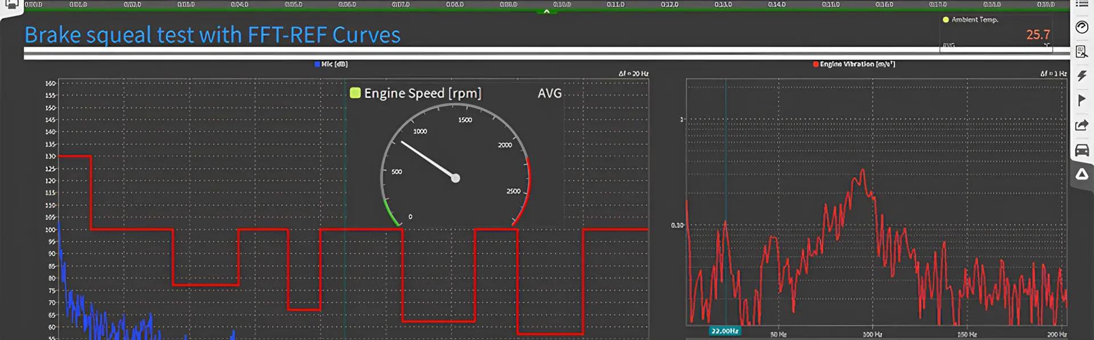This screenshot has width=1094, height=340.
Task: Open the gauge instrument icon in sidebar
Action: [x=1081, y=27]
